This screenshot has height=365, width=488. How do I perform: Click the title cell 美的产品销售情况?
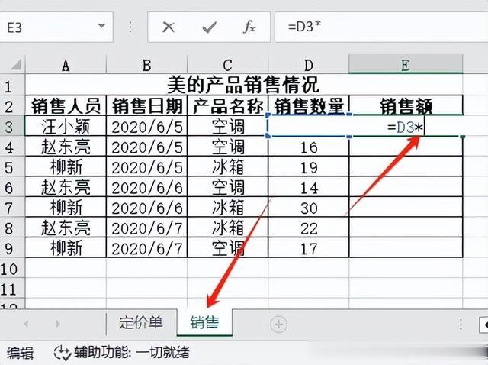[244, 85]
